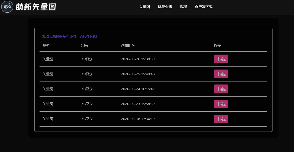Screen dimensions: 294x152
Task: Open the 教程 navigation link
Action: (x=183, y=7)
